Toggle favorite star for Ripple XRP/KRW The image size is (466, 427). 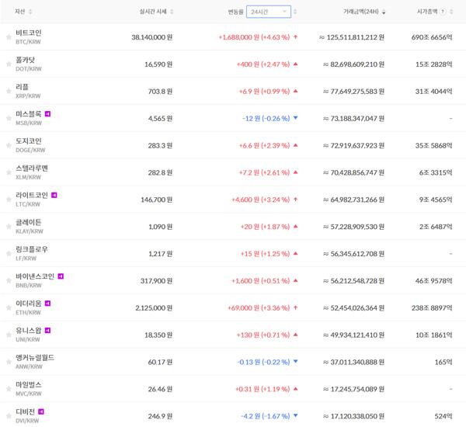[x=9, y=91]
